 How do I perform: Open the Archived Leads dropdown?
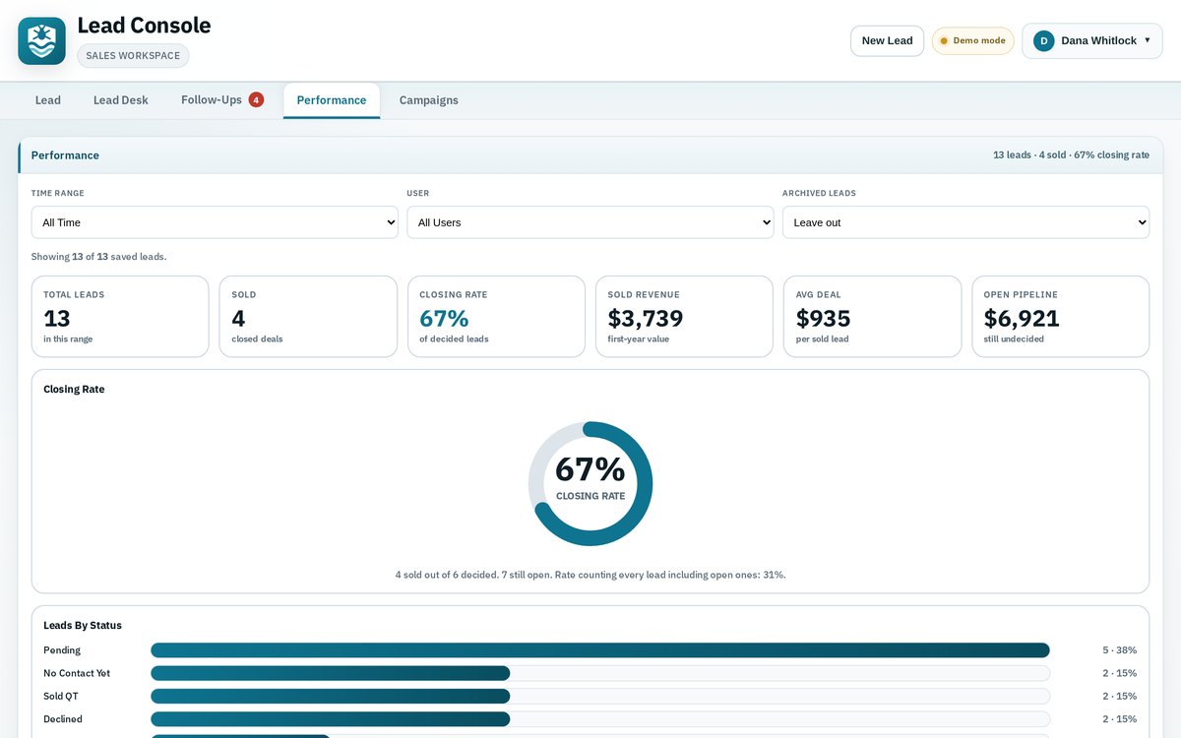pyautogui.click(x=965, y=222)
